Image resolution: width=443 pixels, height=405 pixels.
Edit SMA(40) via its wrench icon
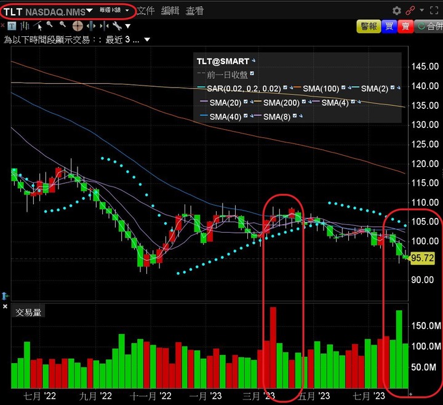click(252, 116)
